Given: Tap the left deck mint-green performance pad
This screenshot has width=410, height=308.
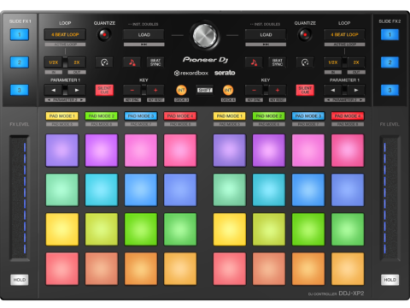Looking at the screenshot, I should [61, 190].
